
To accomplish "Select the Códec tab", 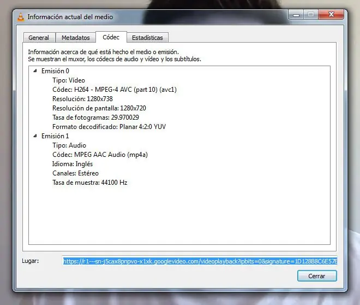I will tap(111, 37).
